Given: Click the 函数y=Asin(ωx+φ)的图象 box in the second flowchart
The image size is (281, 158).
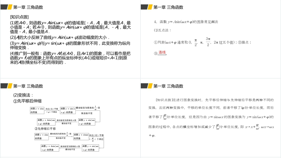Looking at the screenshot, I should pyautogui.click(x=50, y=148).
